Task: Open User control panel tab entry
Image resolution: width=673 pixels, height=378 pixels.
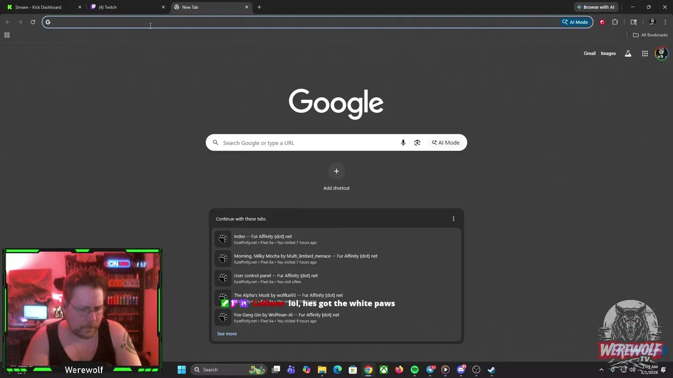Action: click(x=336, y=278)
